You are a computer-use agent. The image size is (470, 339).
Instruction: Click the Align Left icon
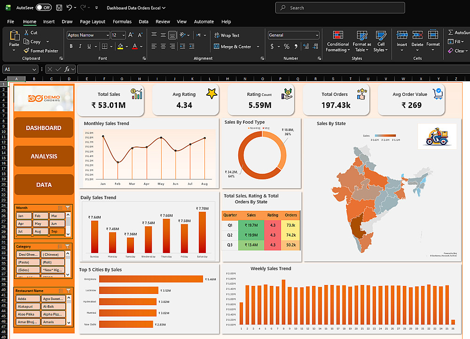point(154,46)
